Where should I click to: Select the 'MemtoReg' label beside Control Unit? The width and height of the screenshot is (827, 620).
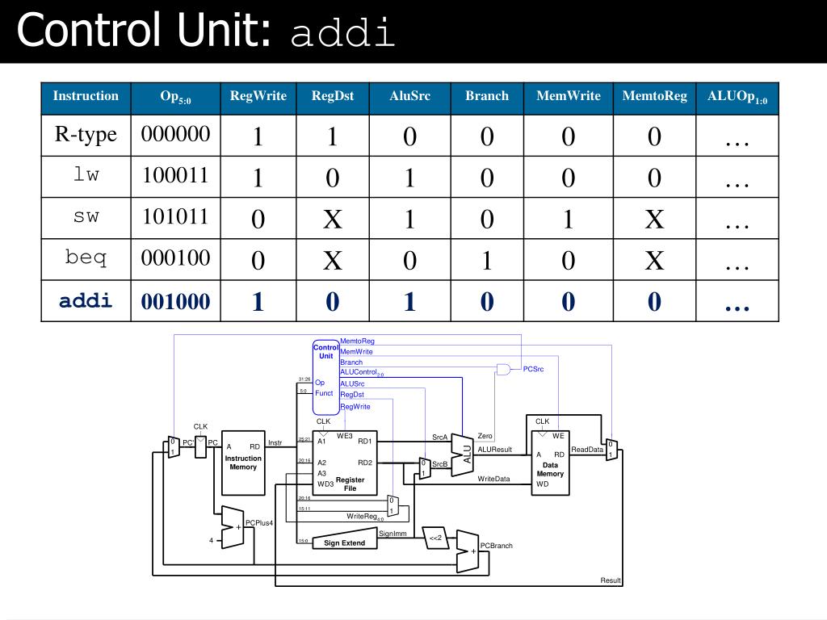pyautogui.click(x=357, y=341)
